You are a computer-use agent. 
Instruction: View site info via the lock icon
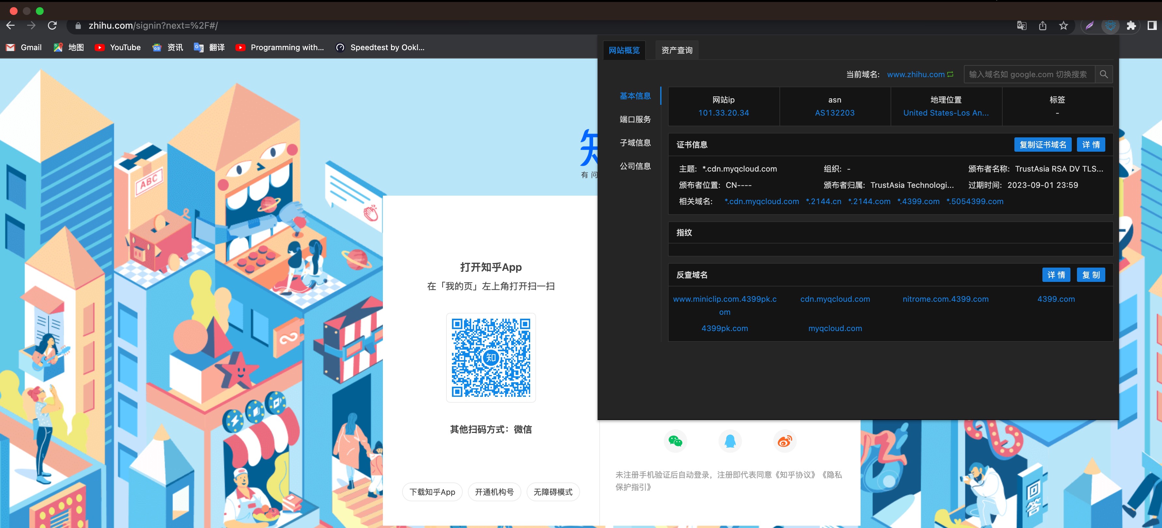(x=78, y=26)
